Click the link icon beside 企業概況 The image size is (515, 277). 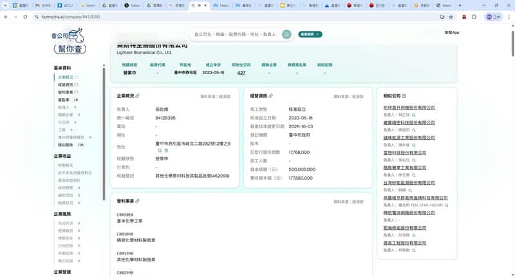tap(137, 96)
